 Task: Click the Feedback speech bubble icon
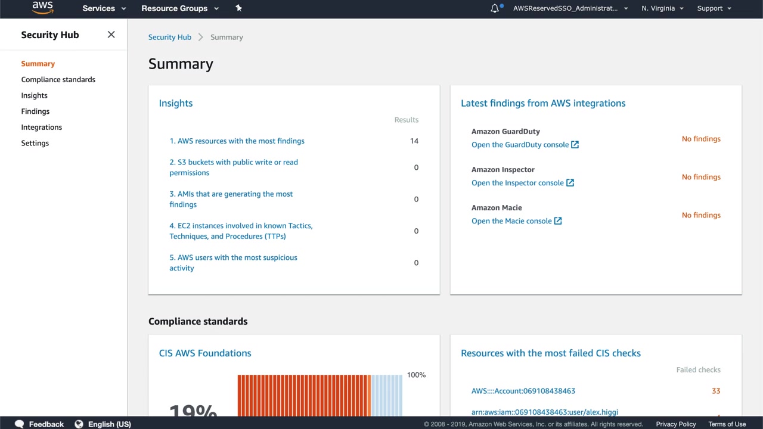tap(19, 424)
